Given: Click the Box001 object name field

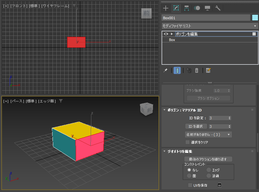Looking at the screenshot, I should coord(206,18).
